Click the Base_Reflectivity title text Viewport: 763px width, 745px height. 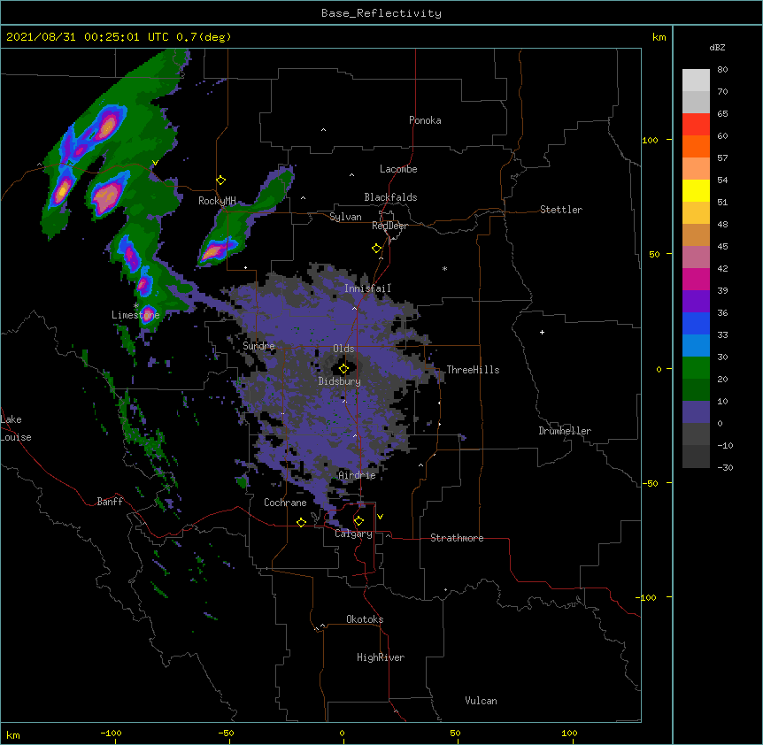(381, 13)
